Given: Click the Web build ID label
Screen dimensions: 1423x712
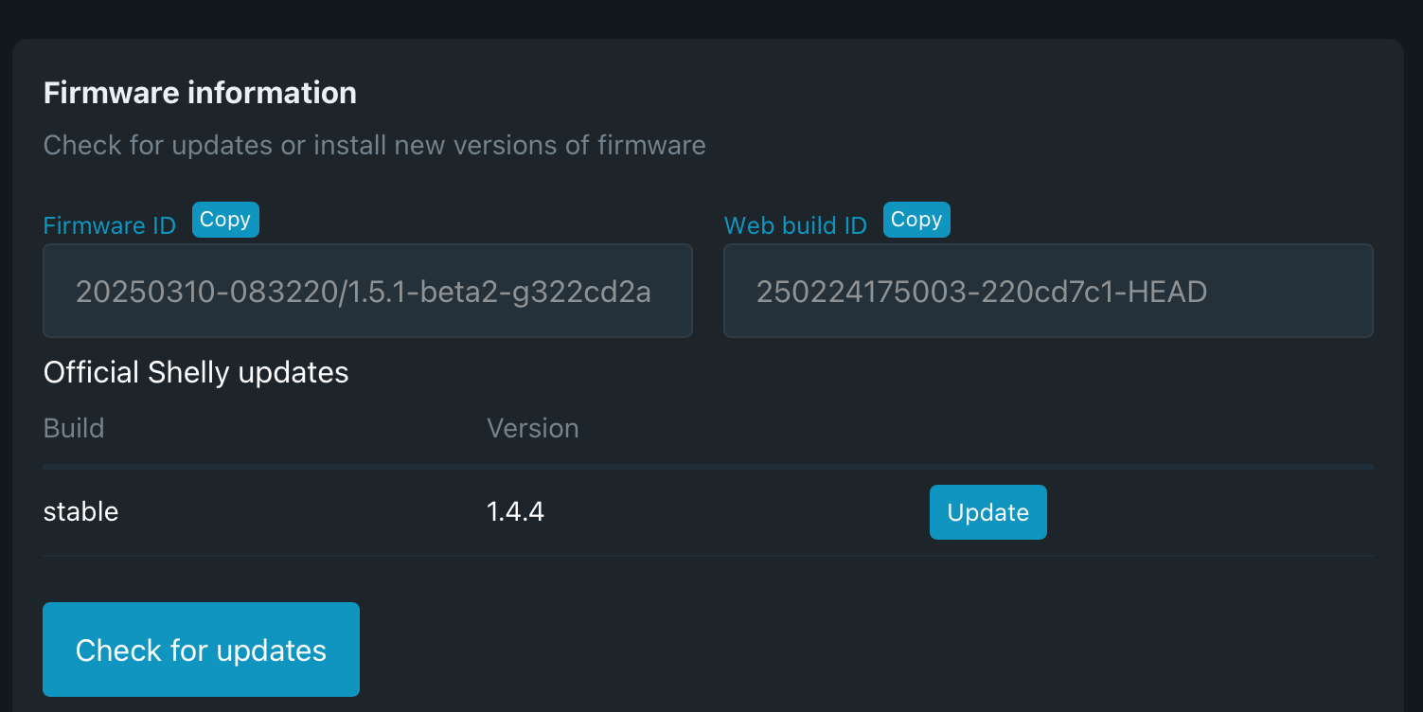Looking at the screenshot, I should 795,225.
